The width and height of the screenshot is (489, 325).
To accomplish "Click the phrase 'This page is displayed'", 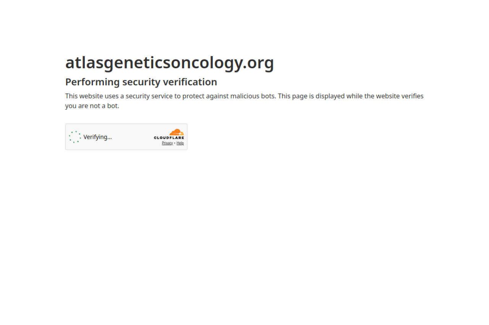I will (x=311, y=96).
